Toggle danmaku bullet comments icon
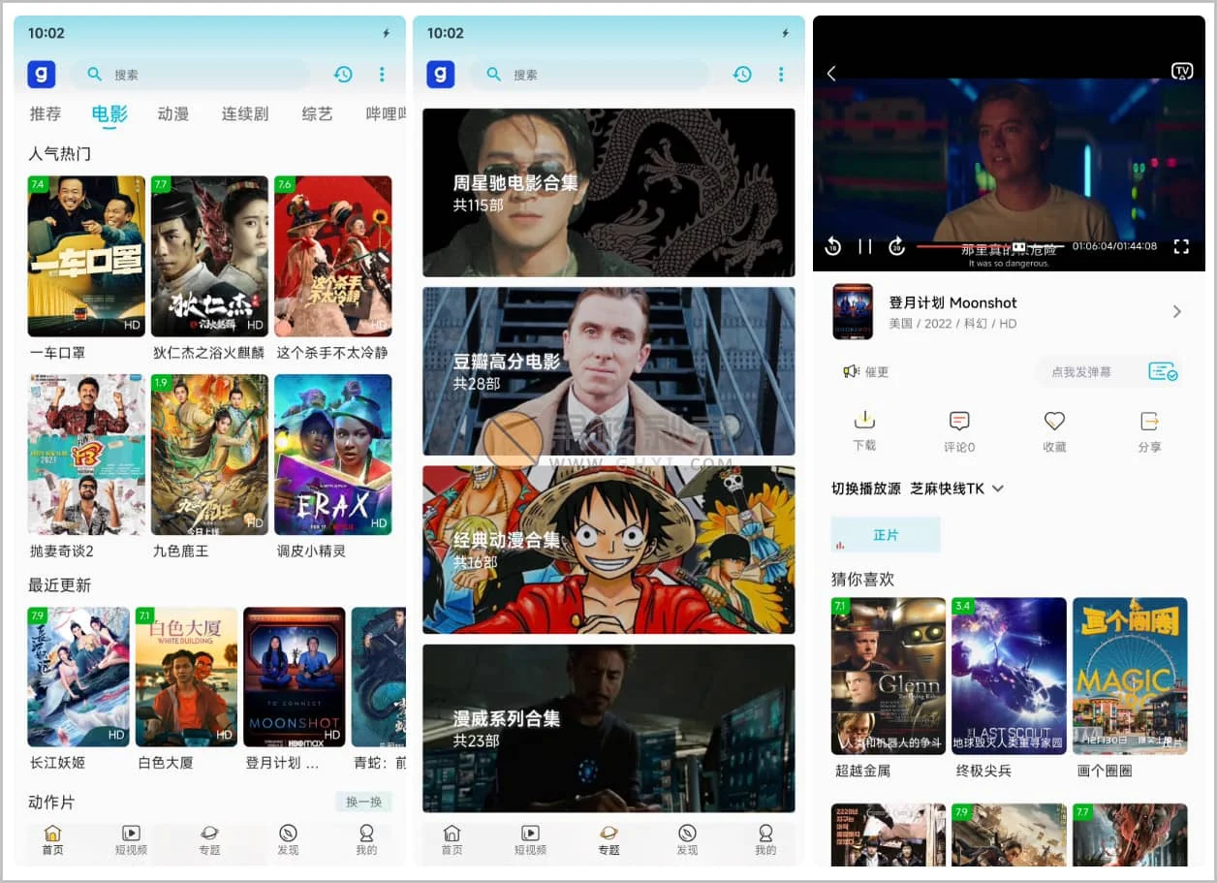This screenshot has width=1217, height=883. click(1163, 371)
